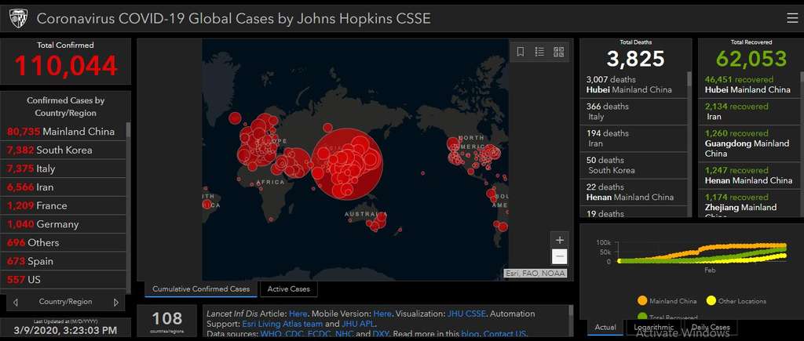This screenshot has width=804, height=341.
Task: Toggle Mainland China orange legend marker
Action: tap(642, 301)
